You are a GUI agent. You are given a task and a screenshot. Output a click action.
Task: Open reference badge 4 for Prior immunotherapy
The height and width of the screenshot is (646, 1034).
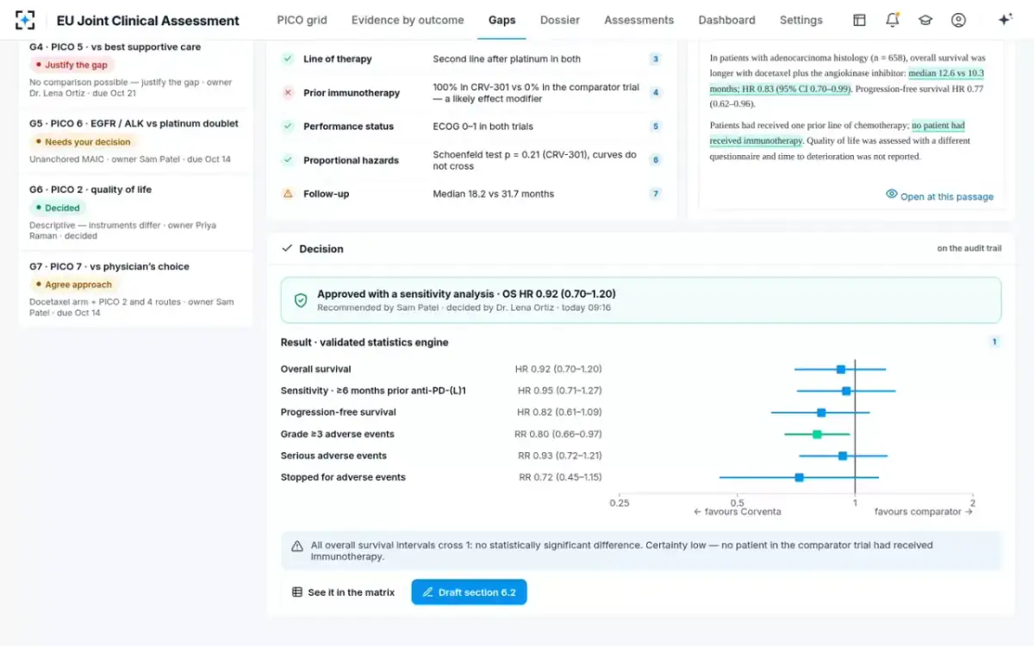click(x=656, y=92)
